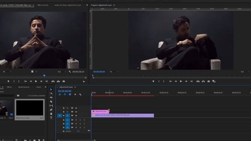Hide track V3 output eye

coord(76,108)
